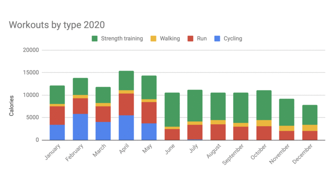Click August's red Run bar segment

[218, 132]
